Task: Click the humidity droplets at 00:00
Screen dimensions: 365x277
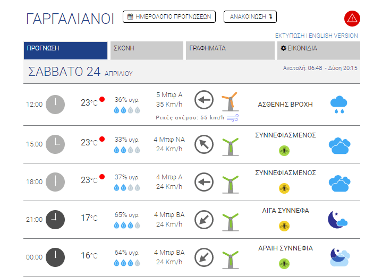Action: (x=127, y=263)
